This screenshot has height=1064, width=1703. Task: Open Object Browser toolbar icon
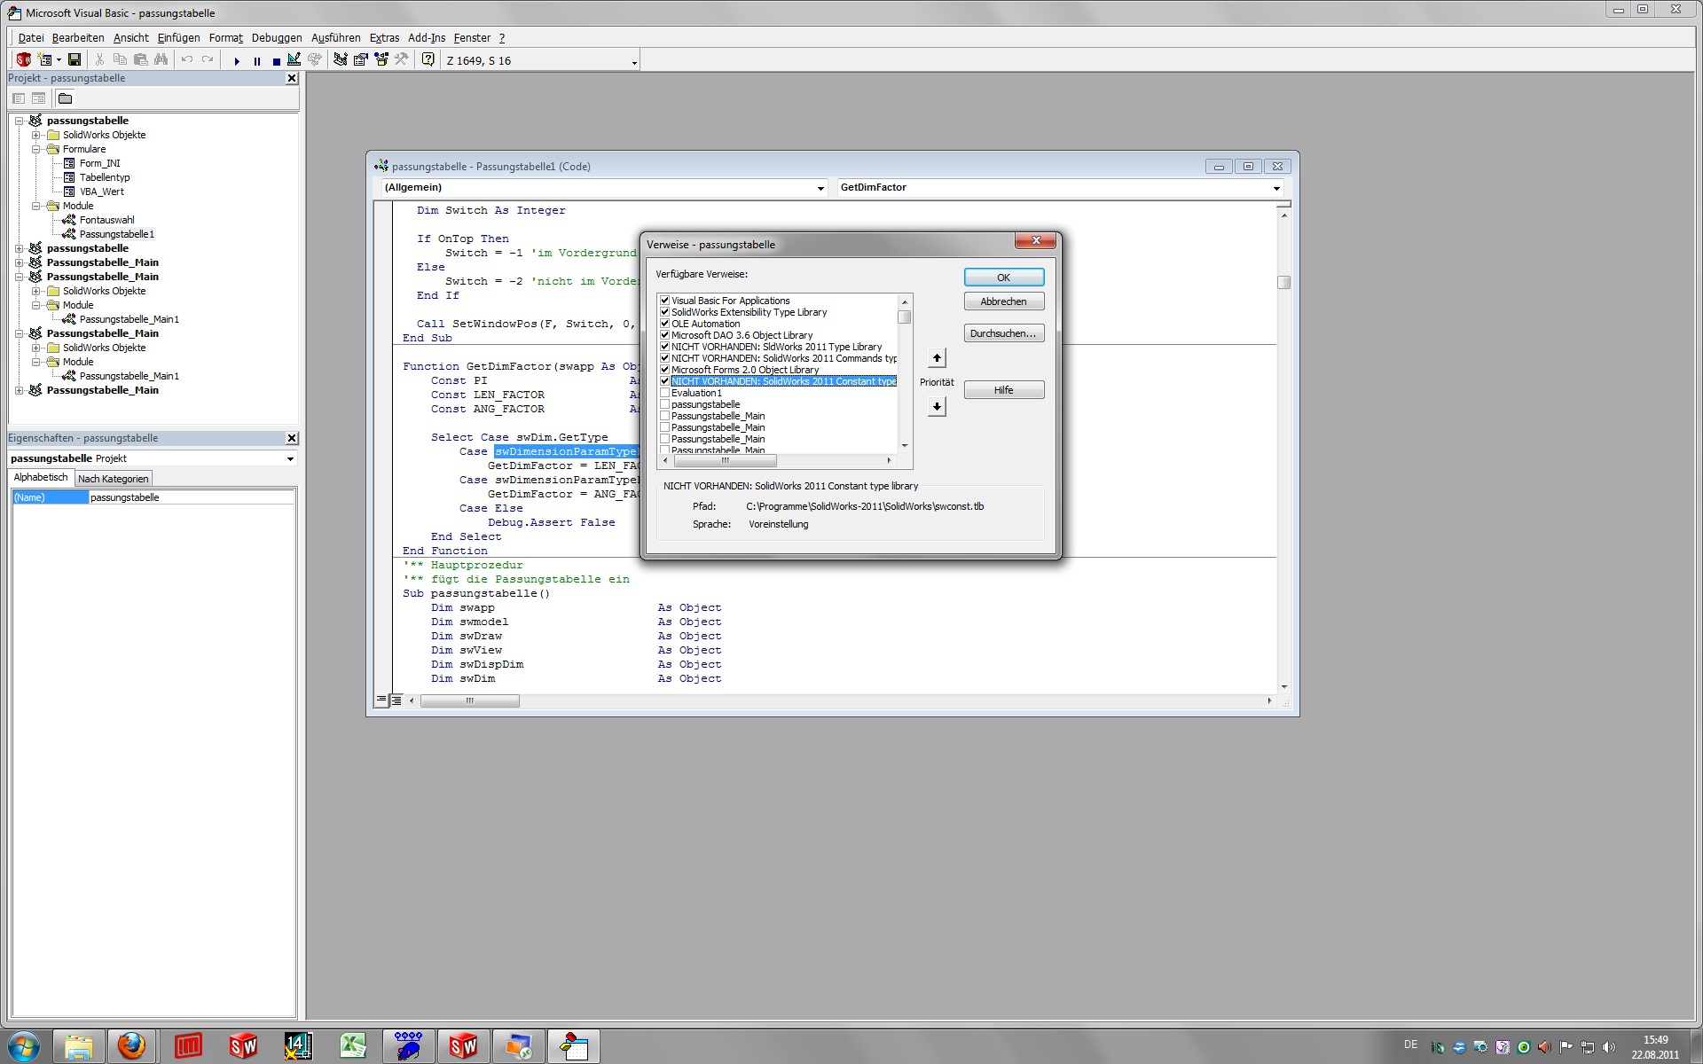point(381,60)
